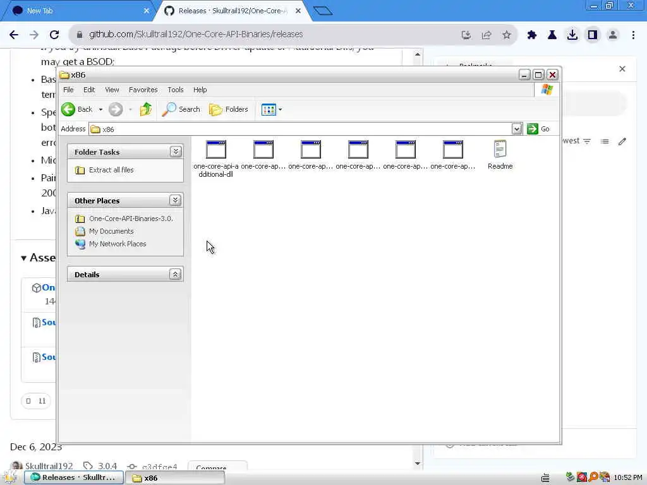Viewport: 647px width, 485px height.
Task: Open the side panel sort filter icon
Action: [x=587, y=141]
